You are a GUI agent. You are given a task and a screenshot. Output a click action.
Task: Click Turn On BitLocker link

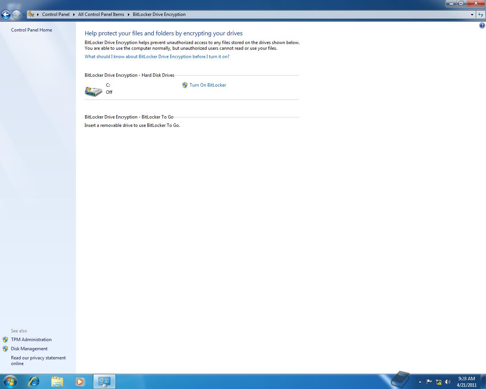tap(208, 85)
